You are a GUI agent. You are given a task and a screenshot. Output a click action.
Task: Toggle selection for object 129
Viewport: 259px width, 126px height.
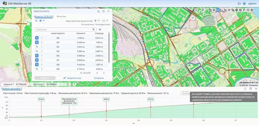tap(37, 69)
